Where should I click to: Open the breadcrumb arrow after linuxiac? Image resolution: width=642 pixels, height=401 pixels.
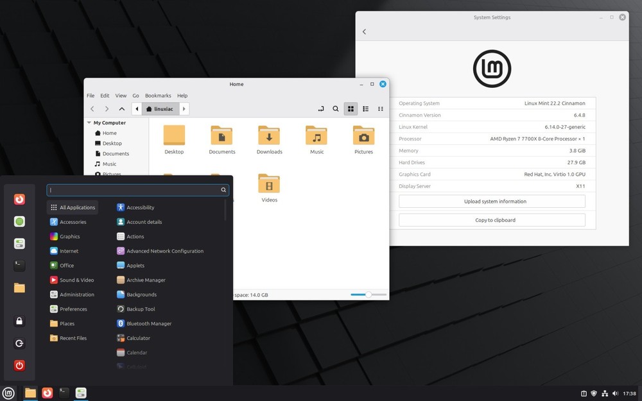[x=184, y=108]
